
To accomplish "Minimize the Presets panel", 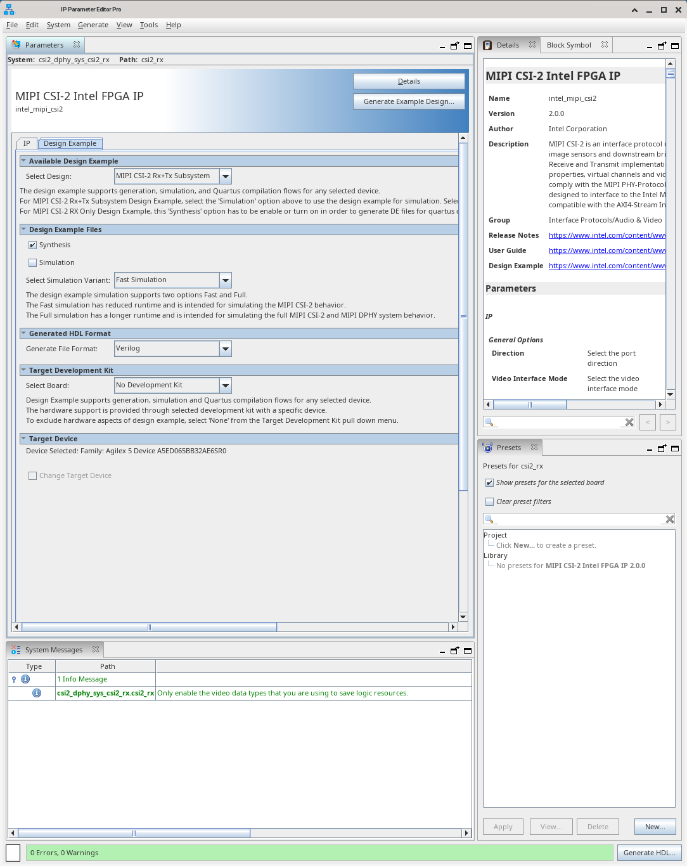I will [650, 448].
